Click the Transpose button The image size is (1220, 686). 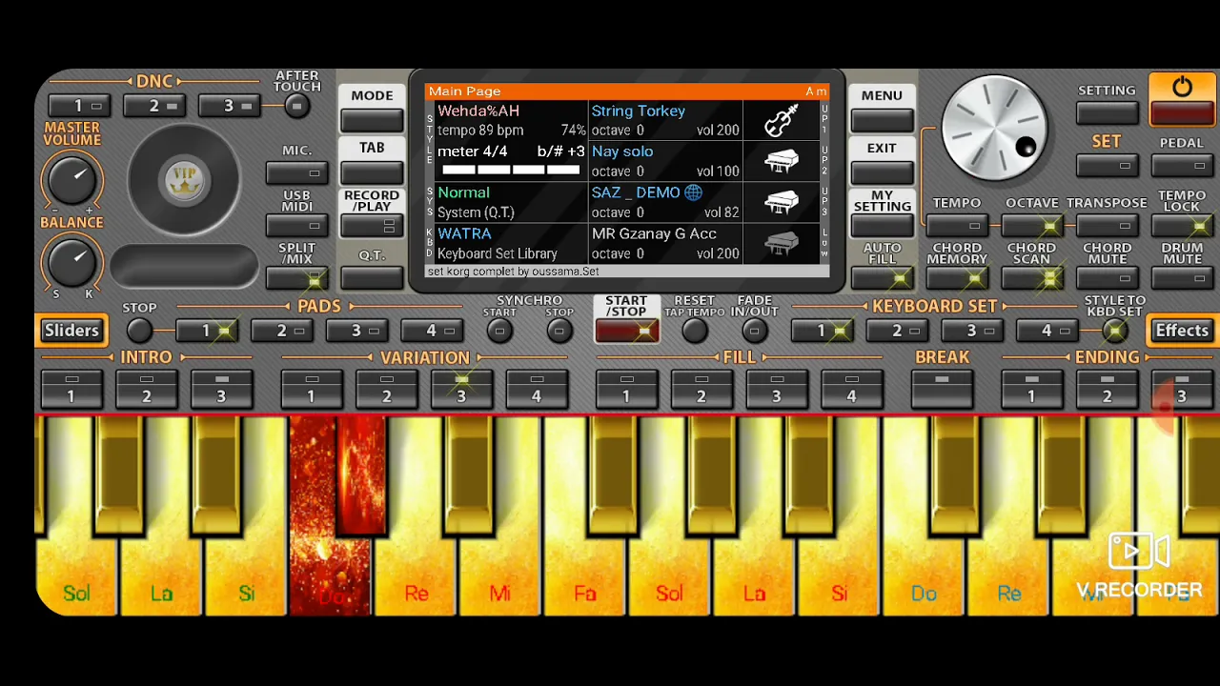(1107, 226)
